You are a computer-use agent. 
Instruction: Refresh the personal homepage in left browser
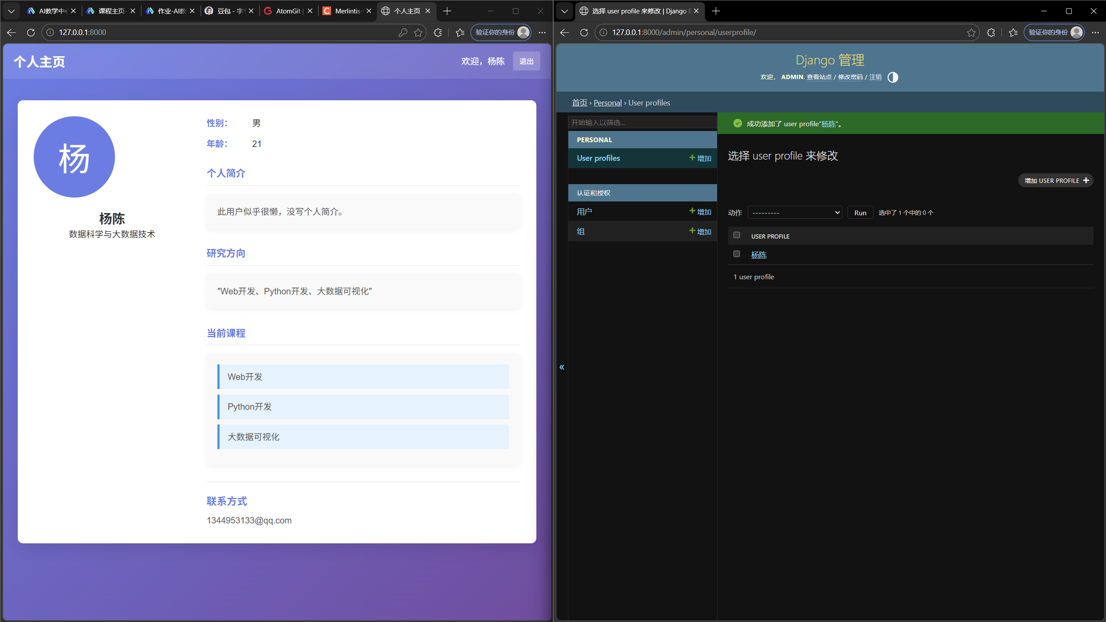pyautogui.click(x=31, y=32)
